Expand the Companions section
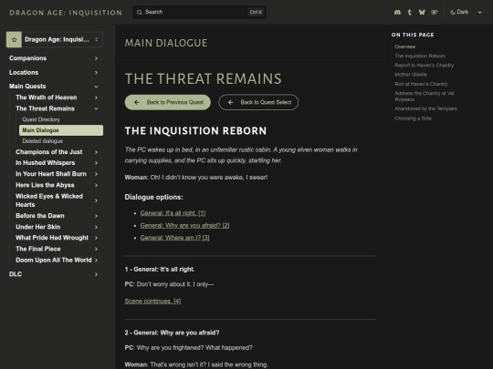This screenshot has width=493, height=369. (96, 58)
